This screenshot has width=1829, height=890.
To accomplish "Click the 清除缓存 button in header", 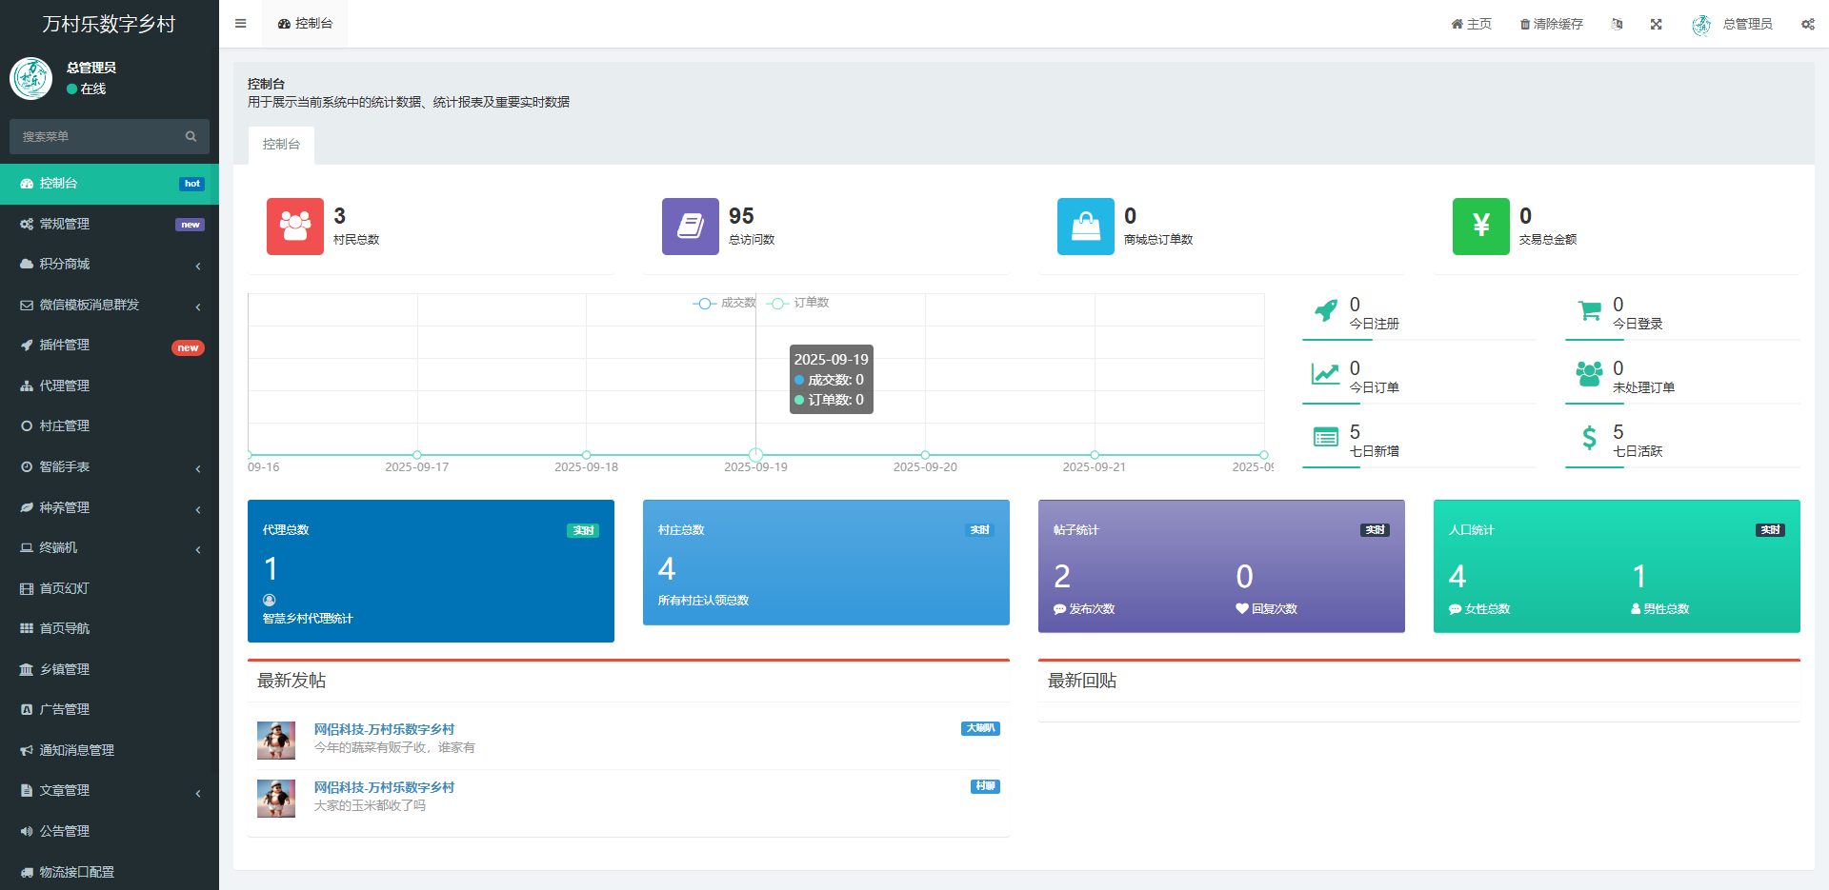I will 1551,24.
